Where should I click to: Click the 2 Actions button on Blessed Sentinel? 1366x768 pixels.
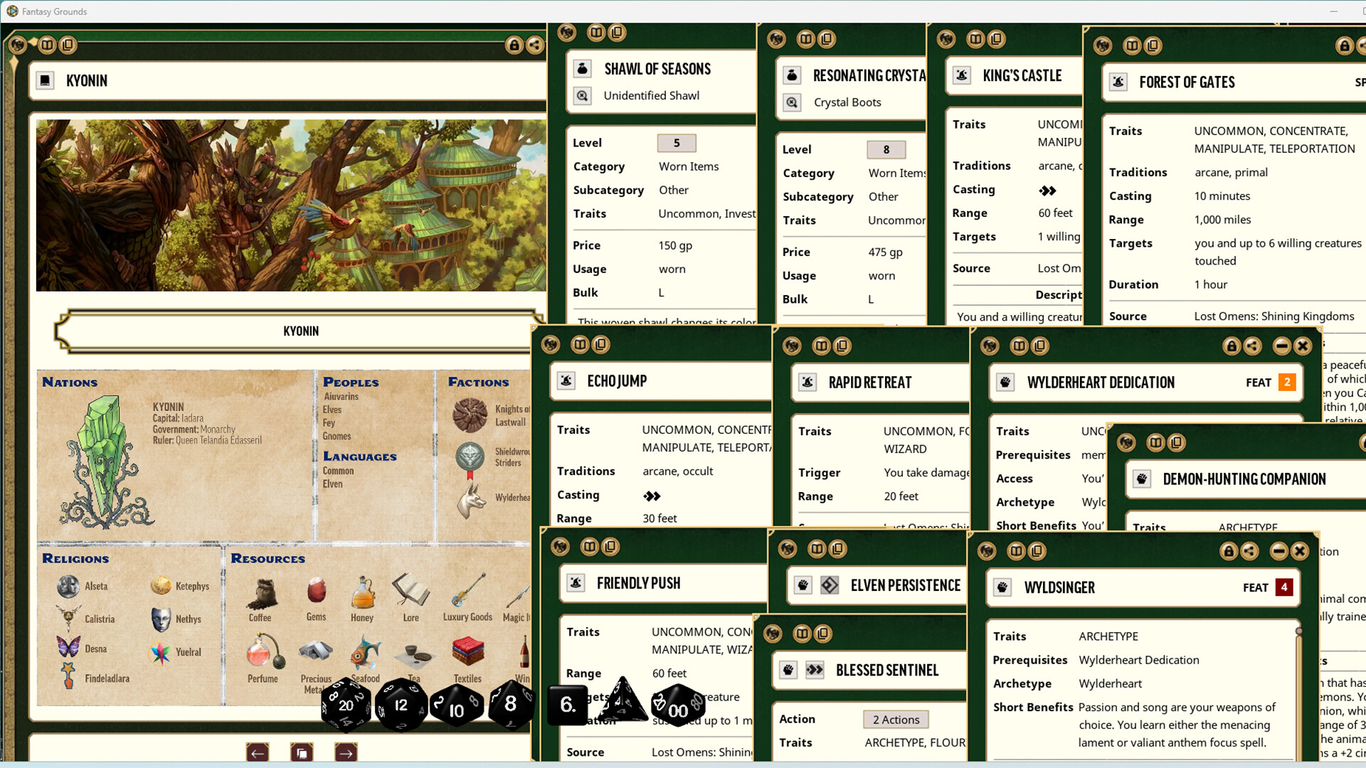click(x=895, y=720)
